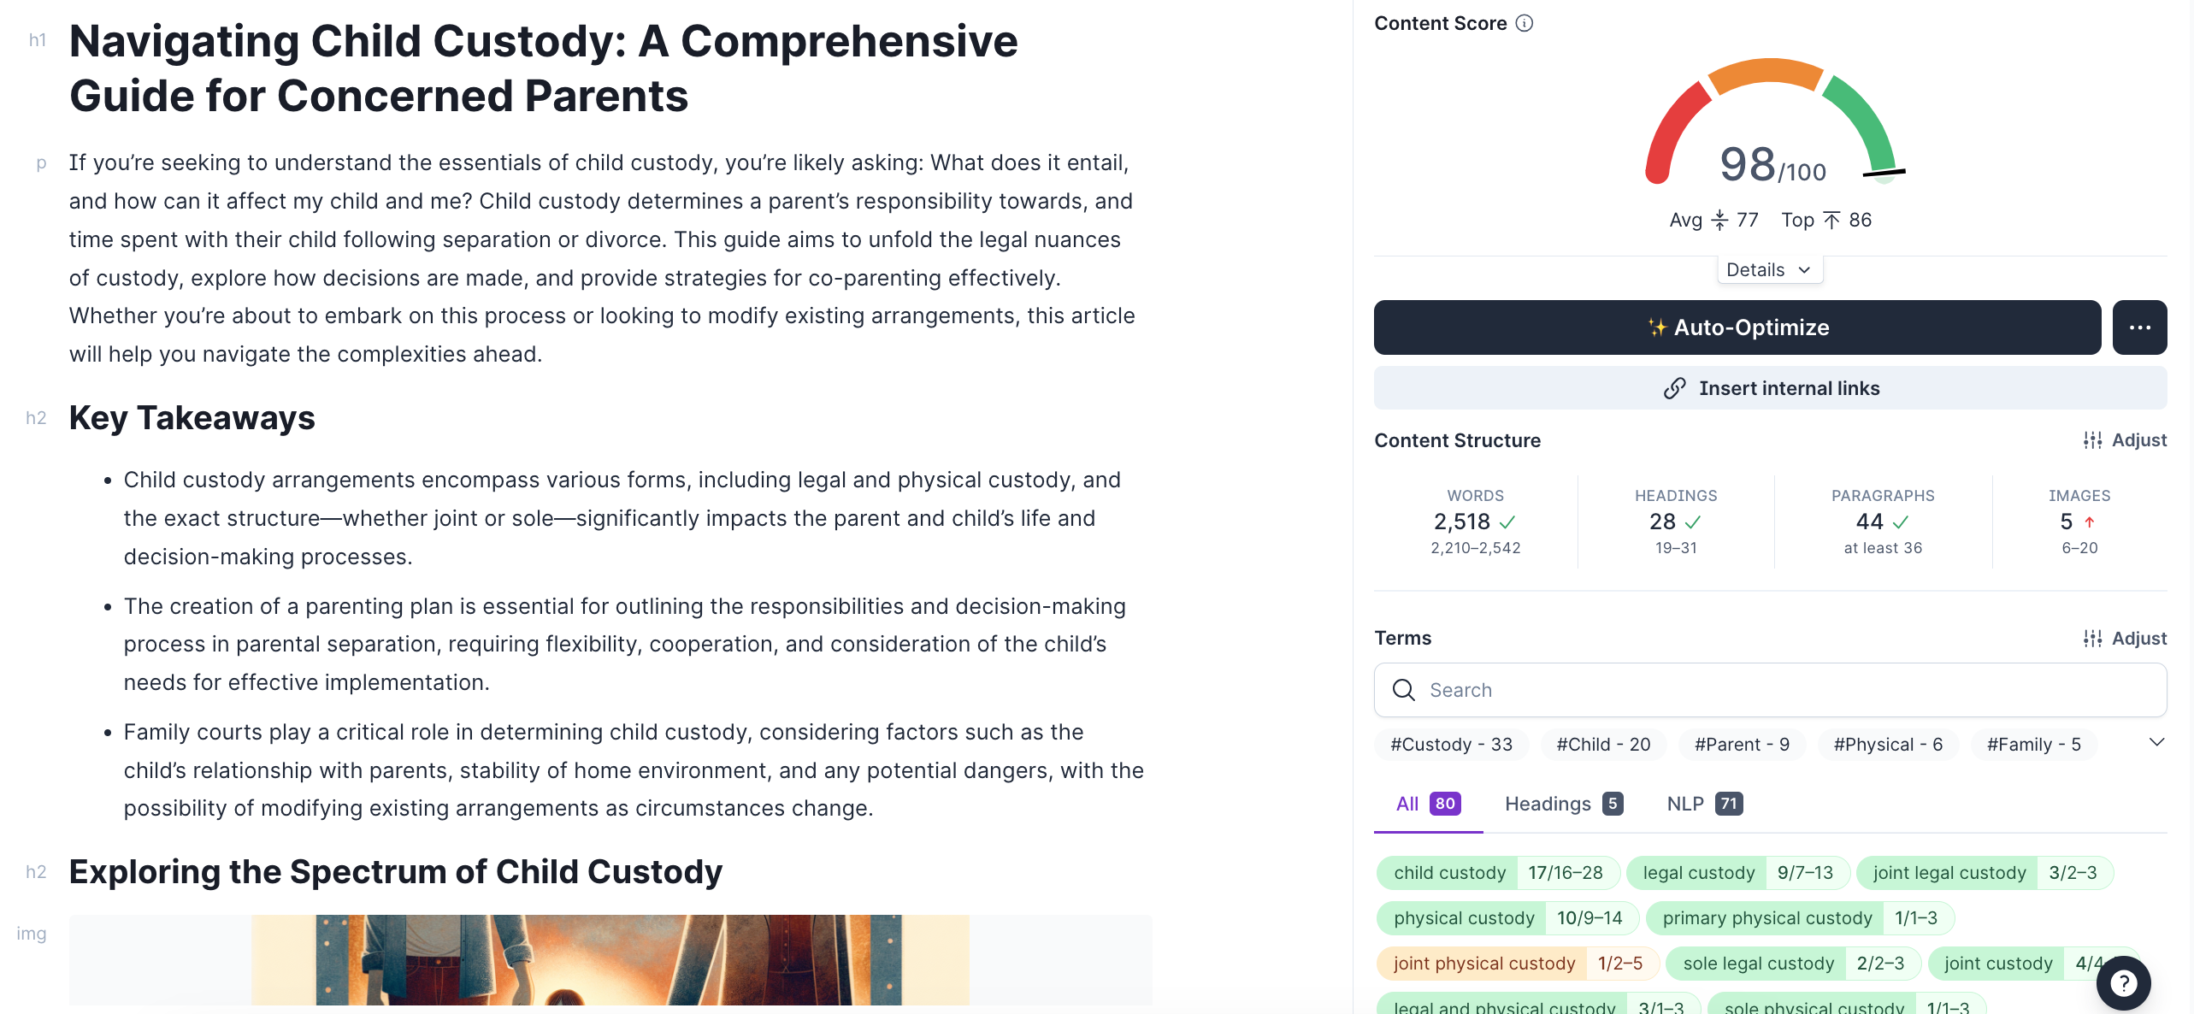Select the joint physical custody term
The image size is (2194, 1014).
pyautogui.click(x=1483, y=964)
